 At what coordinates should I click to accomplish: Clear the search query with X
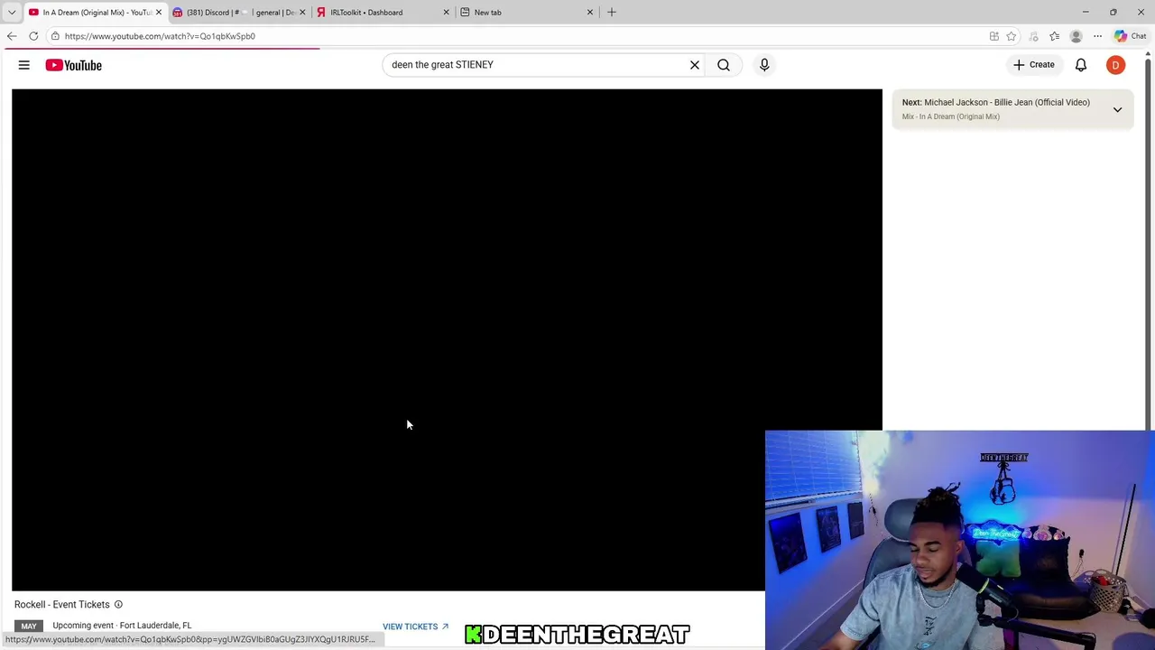[695, 65]
